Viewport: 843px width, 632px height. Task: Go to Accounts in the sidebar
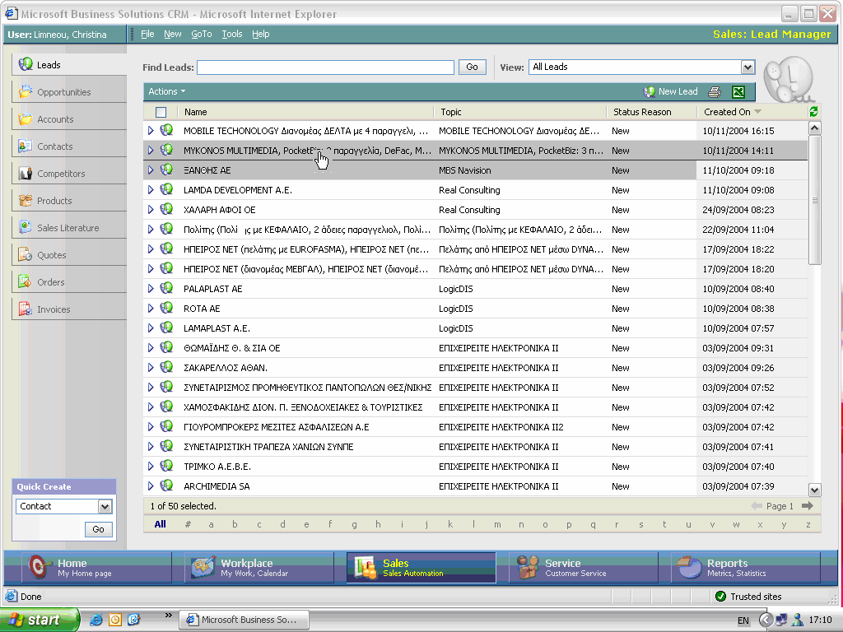(69, 119)
